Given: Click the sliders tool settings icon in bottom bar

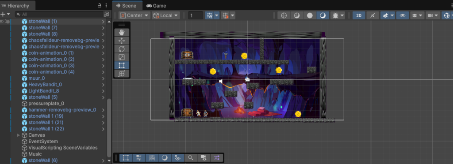Looking at the screenshot, I should coord(138,158).
